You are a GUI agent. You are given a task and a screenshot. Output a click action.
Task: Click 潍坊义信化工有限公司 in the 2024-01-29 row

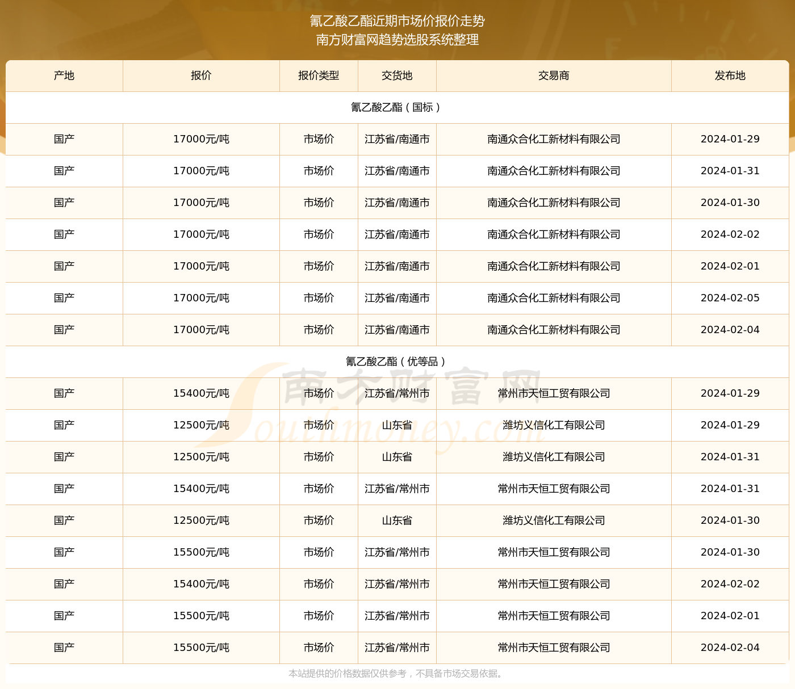(554, 425)
